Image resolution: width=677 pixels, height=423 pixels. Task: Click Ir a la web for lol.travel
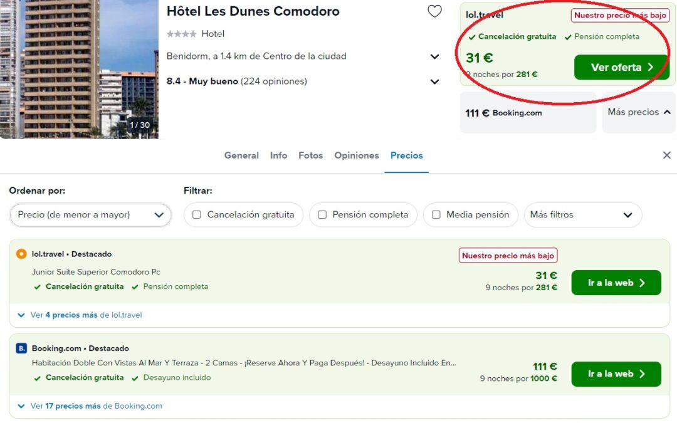pos(616,283)
